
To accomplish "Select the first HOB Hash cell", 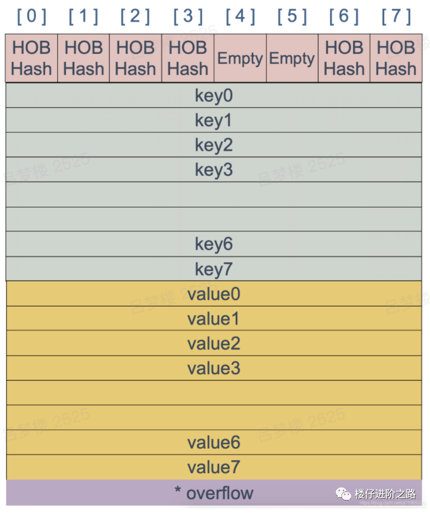I will coord(31,58).
